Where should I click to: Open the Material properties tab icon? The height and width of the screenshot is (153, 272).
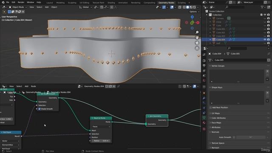click(x=204, y=123)
